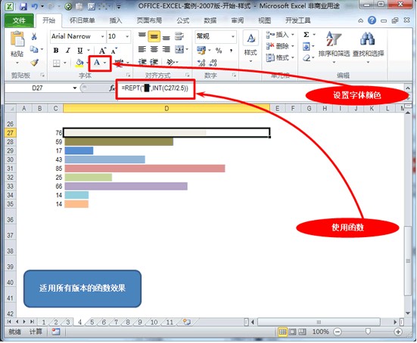Switch to the 公式 tab
The width and height of the screenshot is (417, 343).
[x=182, y=20]
